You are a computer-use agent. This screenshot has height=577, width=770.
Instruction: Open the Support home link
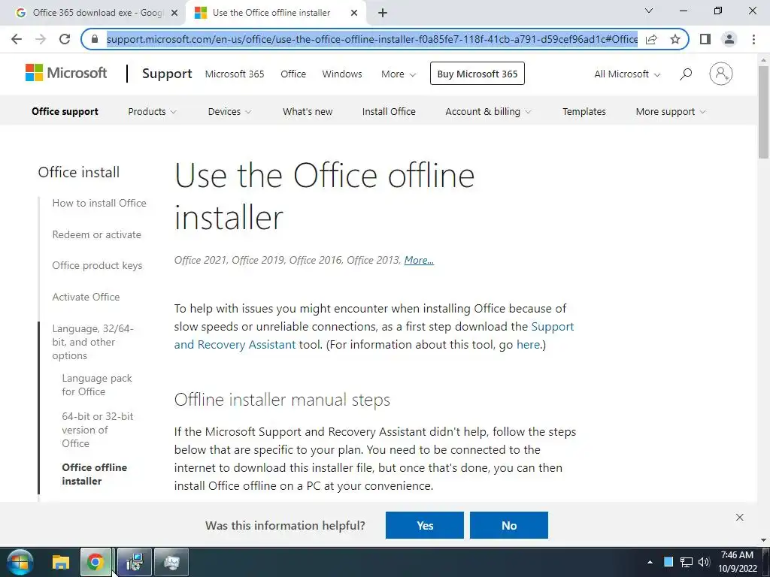[x=167, y=74]
